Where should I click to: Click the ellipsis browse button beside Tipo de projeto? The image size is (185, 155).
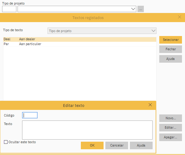(x=140, y=9)
